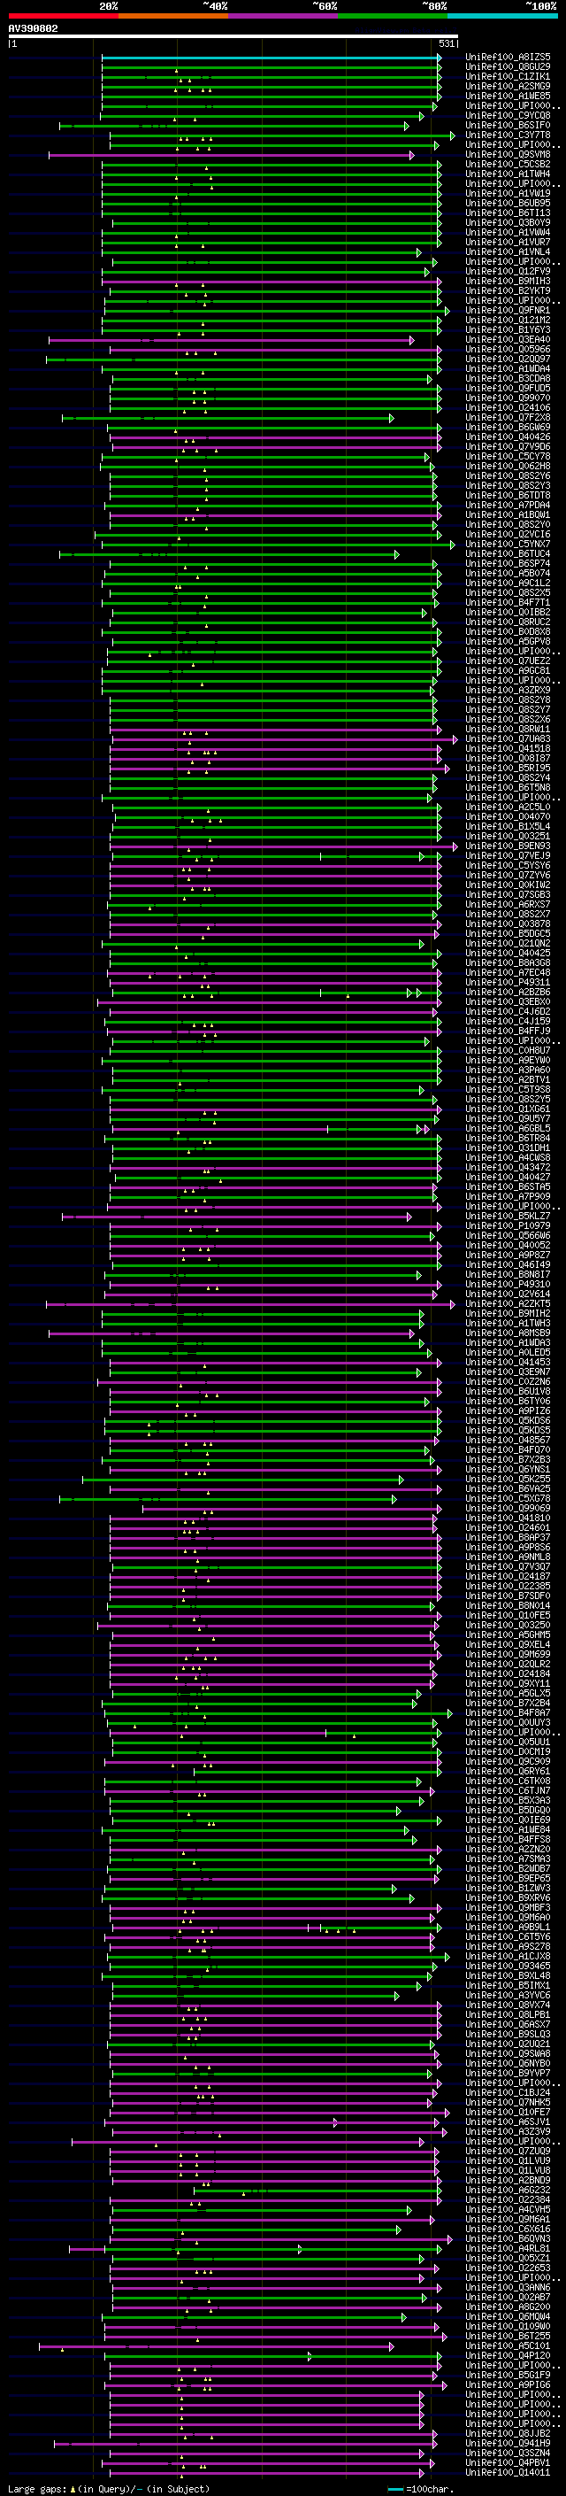Click the purple alignment bar for UniRef100_B5KLZ7

coord(237,1217)
